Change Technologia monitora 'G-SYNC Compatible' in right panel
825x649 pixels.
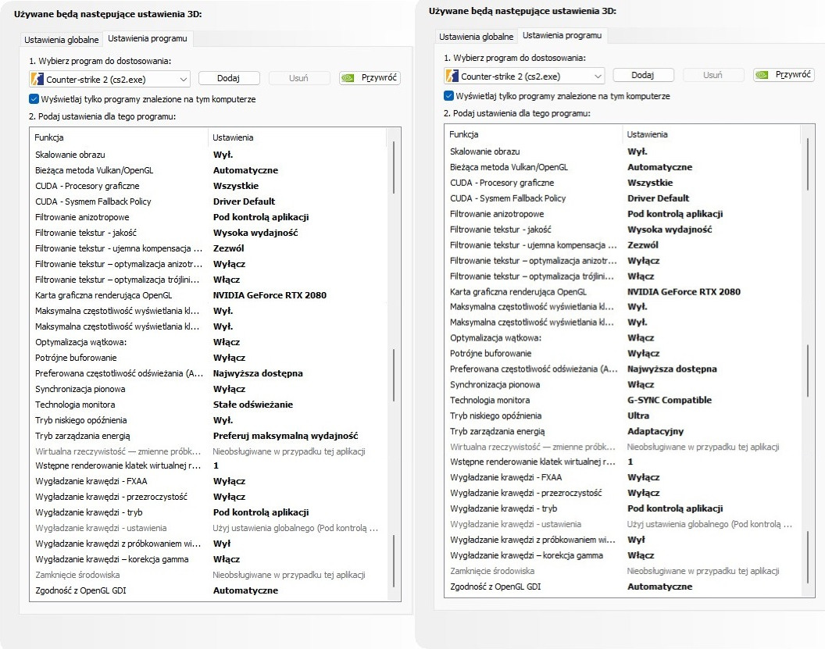(x=670, y=400)
